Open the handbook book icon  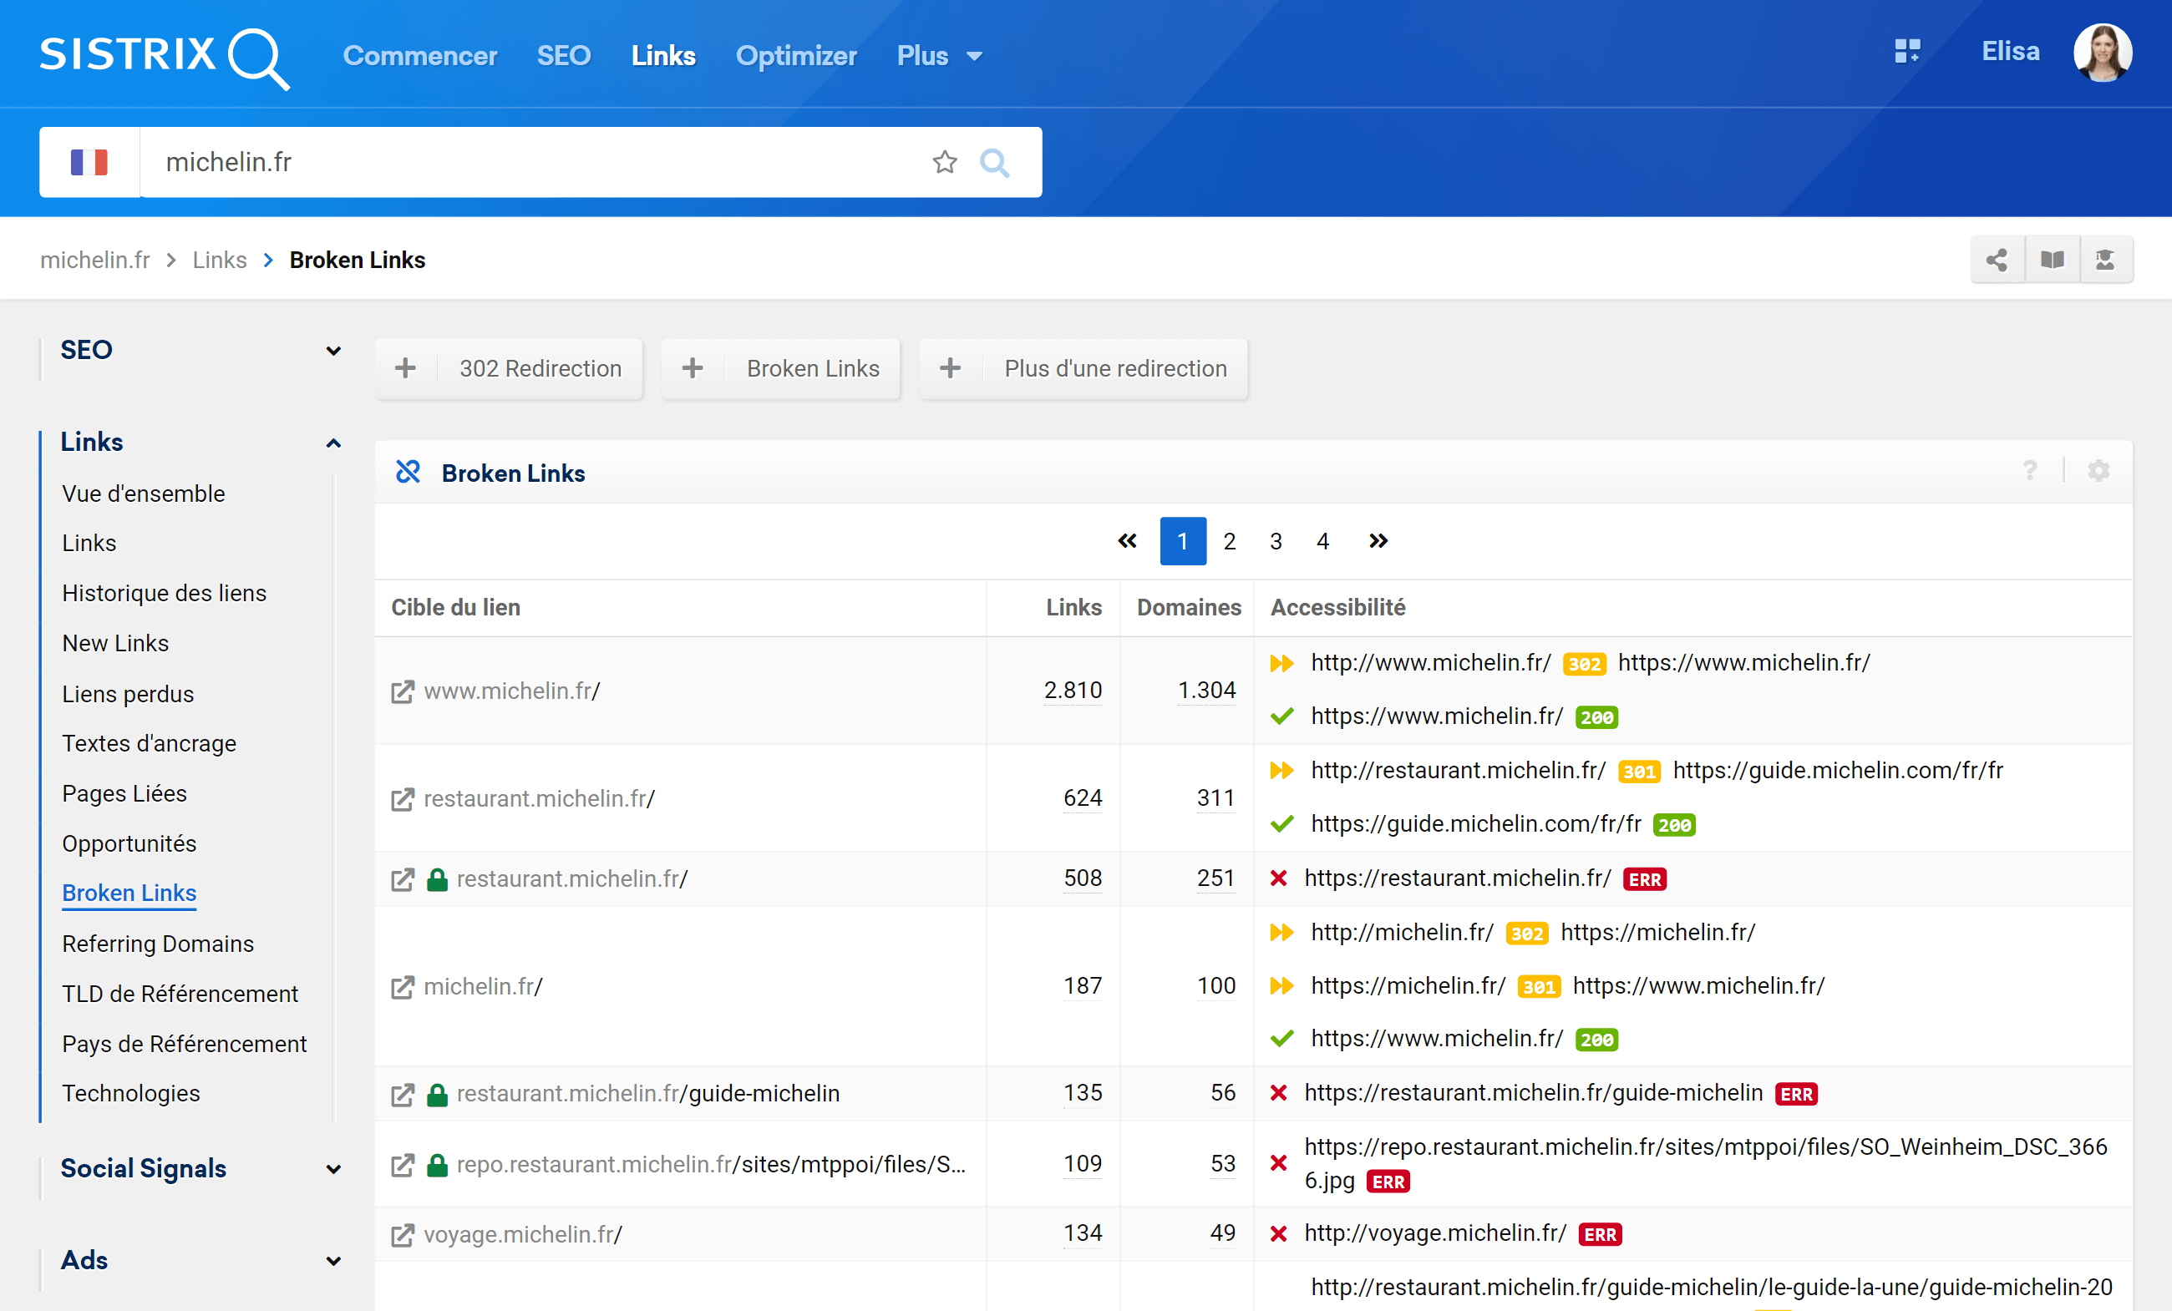tap(2052, 260)
